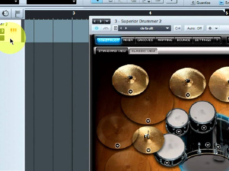229x171 pixels.
Task: Open the second black field's dropdown arrow
Action: [x=74, y=2]
